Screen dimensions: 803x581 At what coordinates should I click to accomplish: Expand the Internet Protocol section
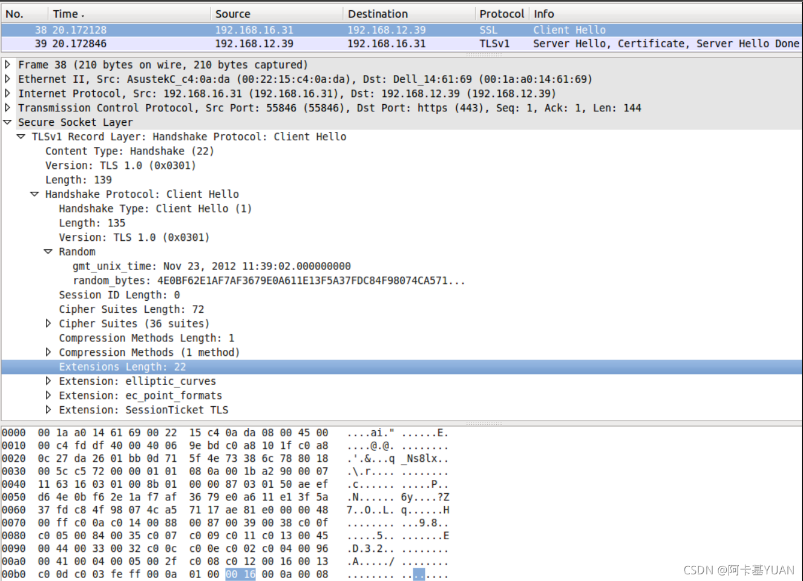point(7,93)
